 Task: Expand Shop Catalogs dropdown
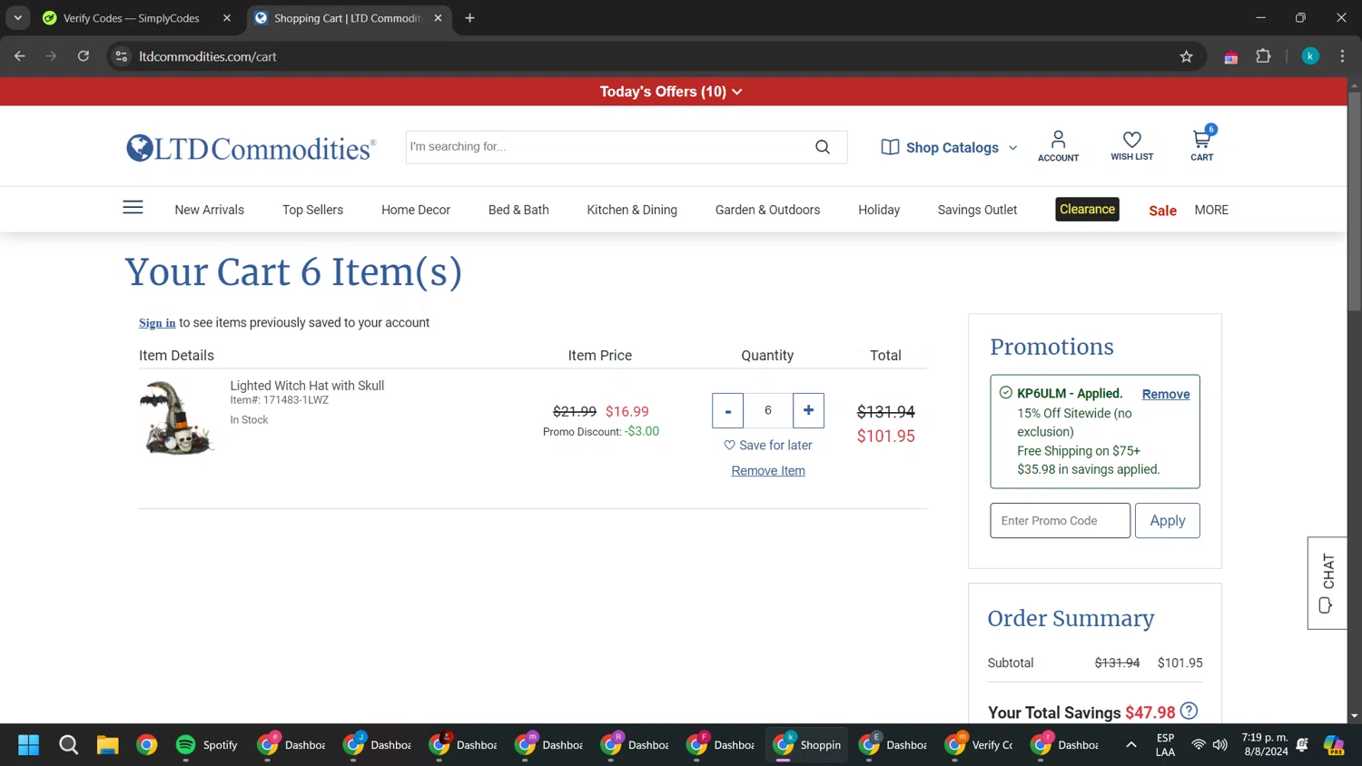949,147
